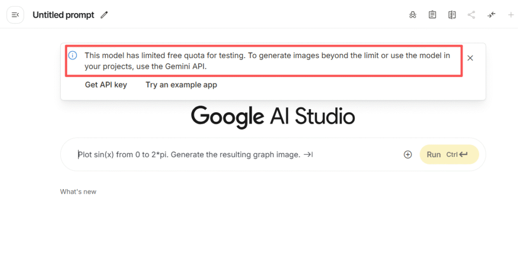Viewport: 518px width, 266px height.
Task: Click the plus new prompt icon
Action: coord(511,15)
